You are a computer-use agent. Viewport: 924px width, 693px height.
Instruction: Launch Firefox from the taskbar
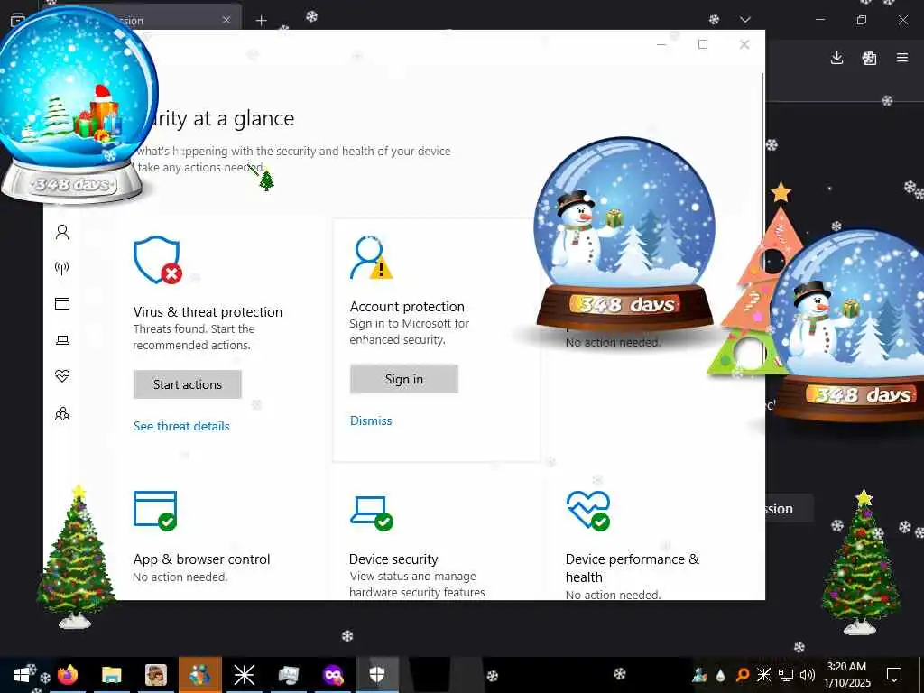click(x=67, y=675)
